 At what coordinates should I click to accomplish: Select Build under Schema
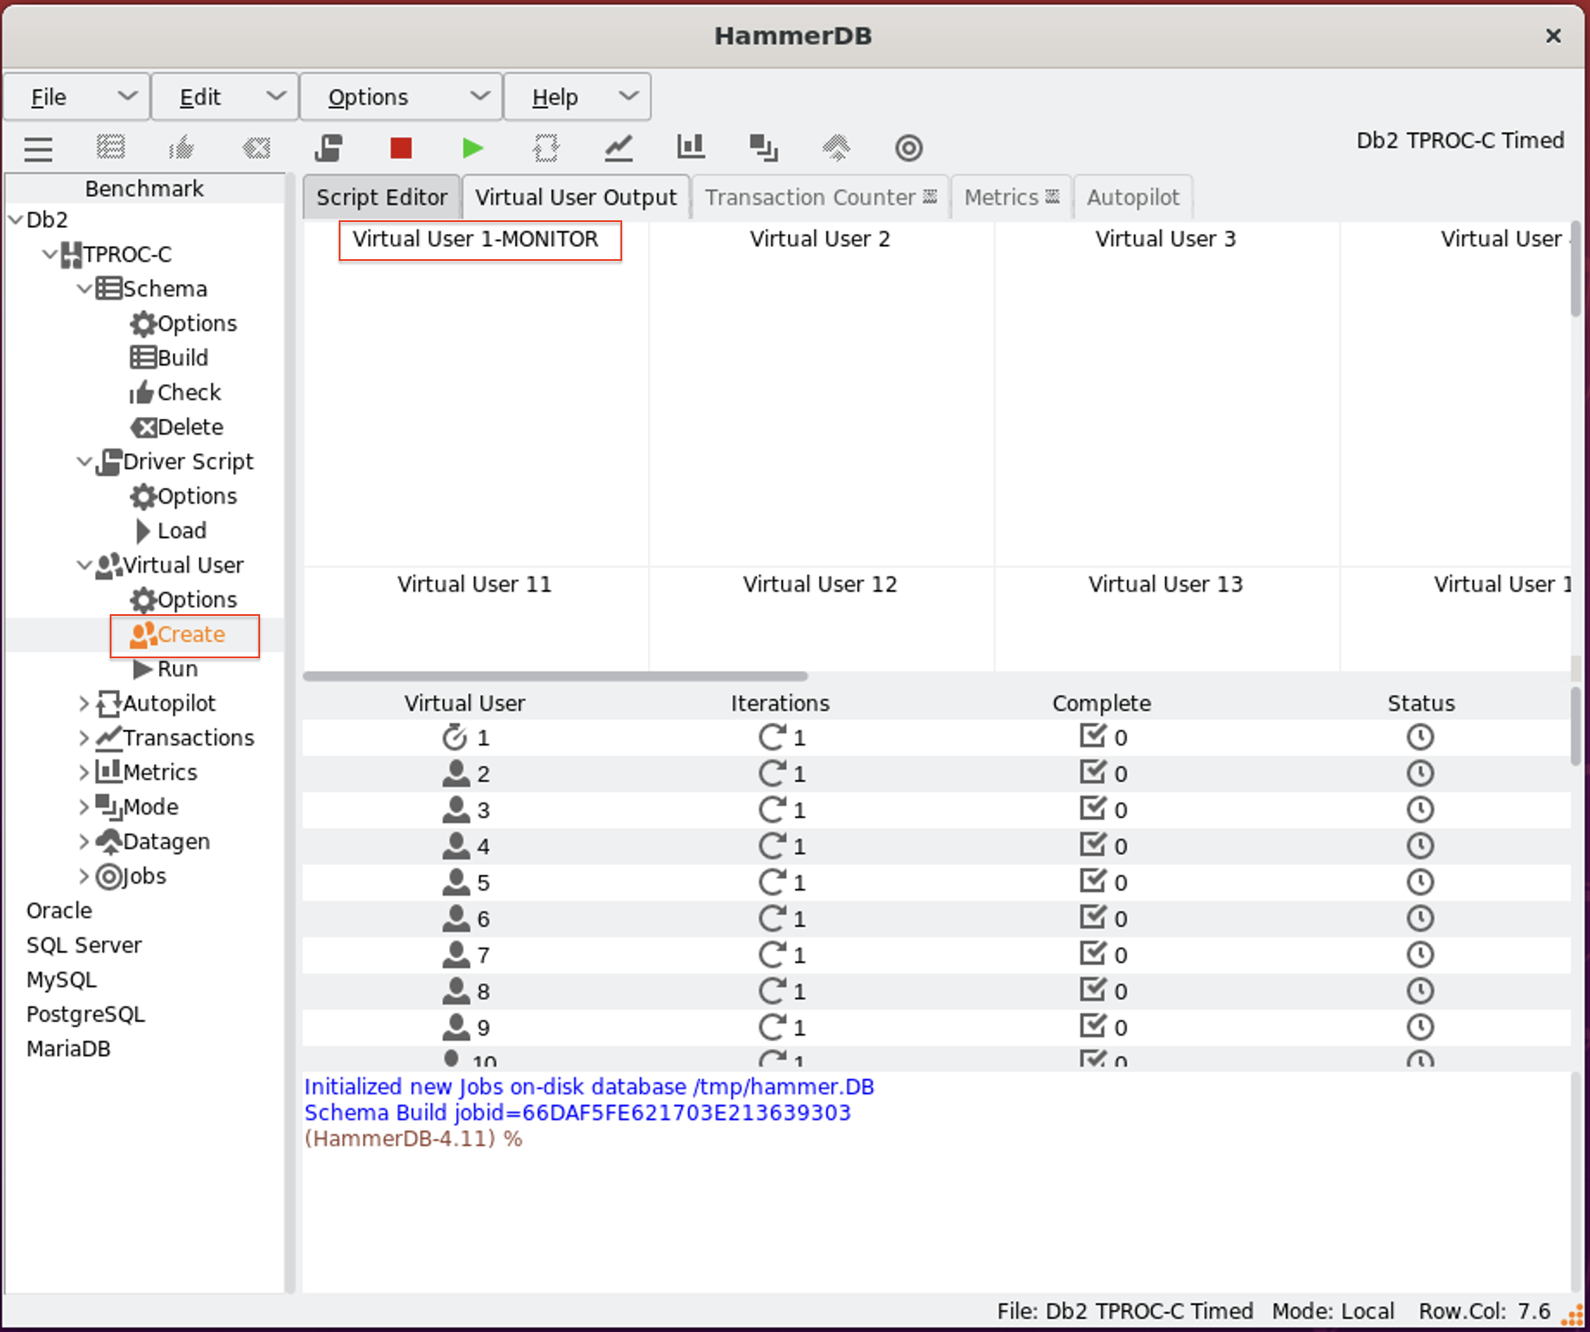click(x=181, y=358)
